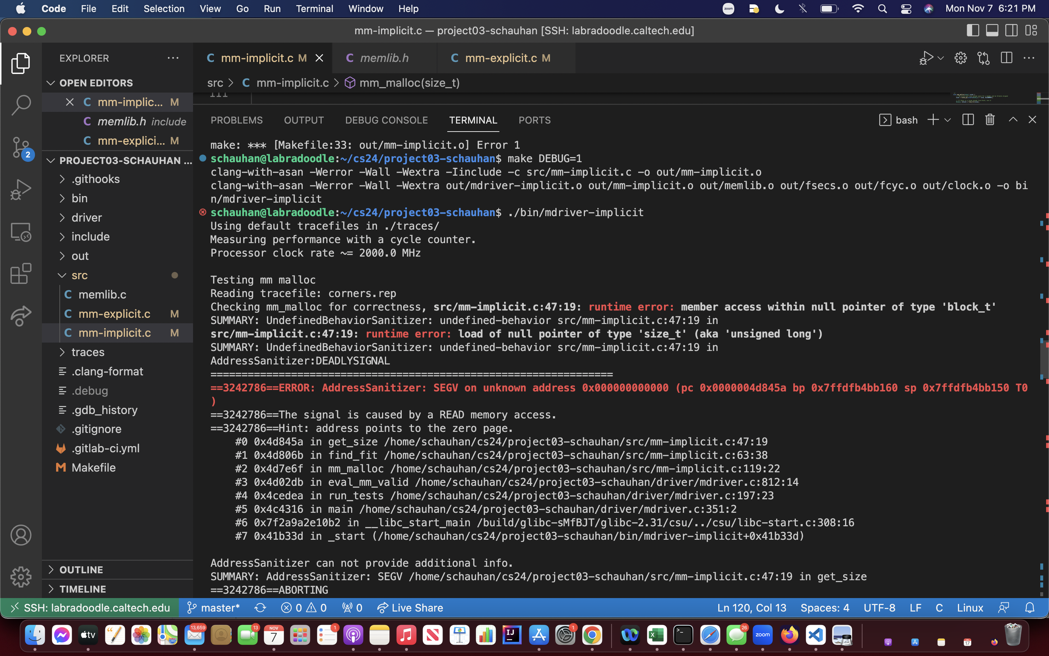Open Makefile in the explorer
The width and height of the screenshot is (1049, 656).
(93, 467)
